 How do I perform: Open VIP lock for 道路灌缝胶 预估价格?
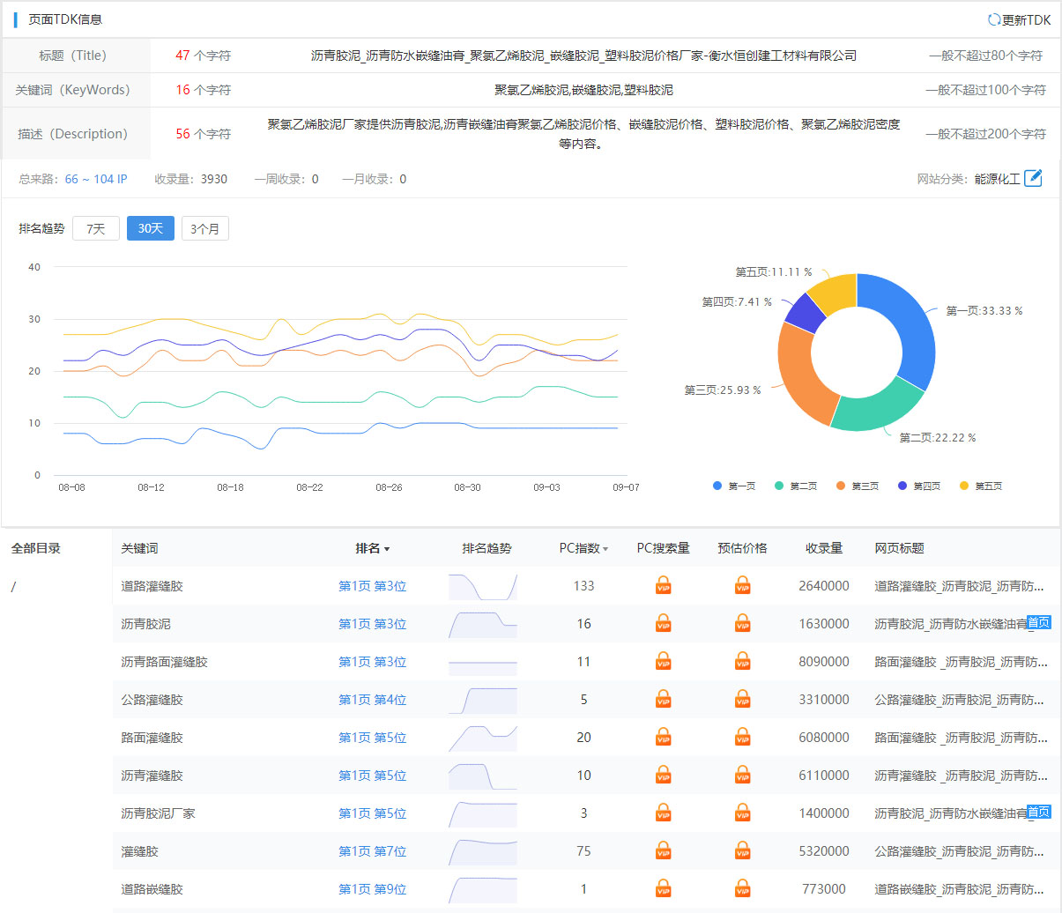coord(742,585)
